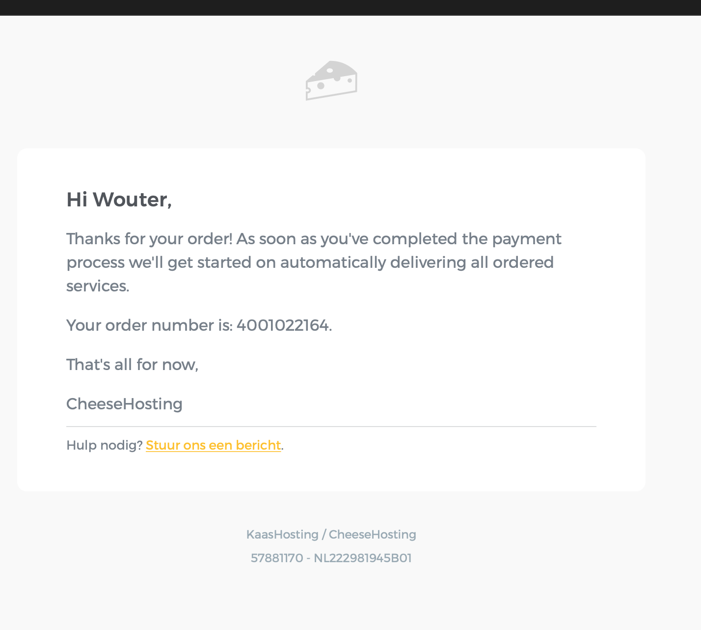
Task: Click the word "services." ending the paragraph
Action: (98, 286)
